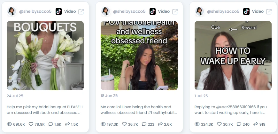The height and width of the screenshot is (134, 278).
Task: Click the share arrow icon showing 919
Action: pos(256,124)
